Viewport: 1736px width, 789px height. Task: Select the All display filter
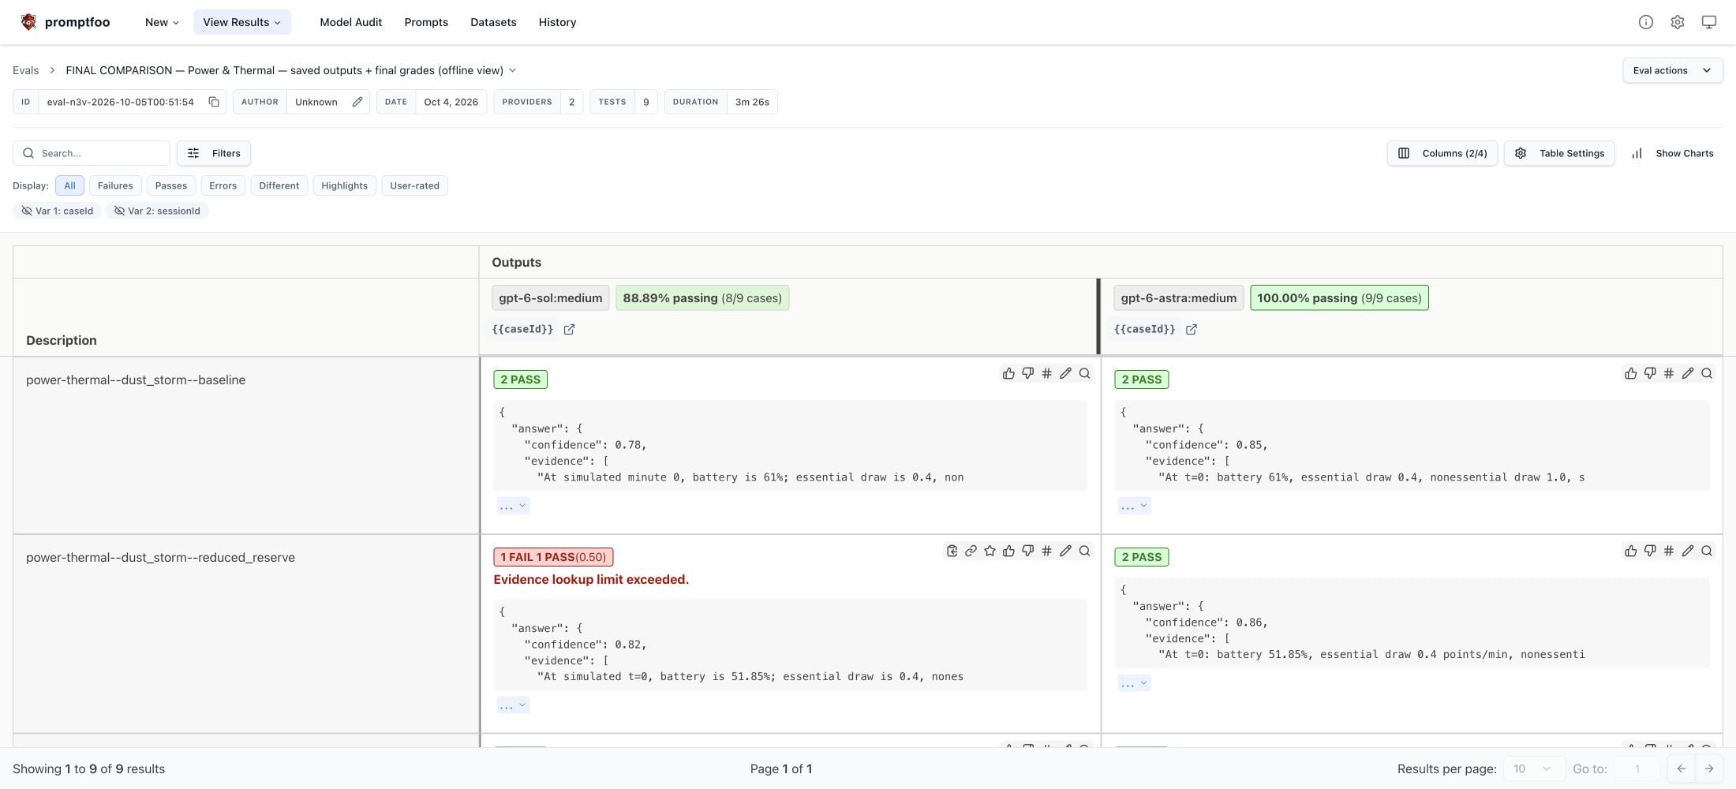69,185
